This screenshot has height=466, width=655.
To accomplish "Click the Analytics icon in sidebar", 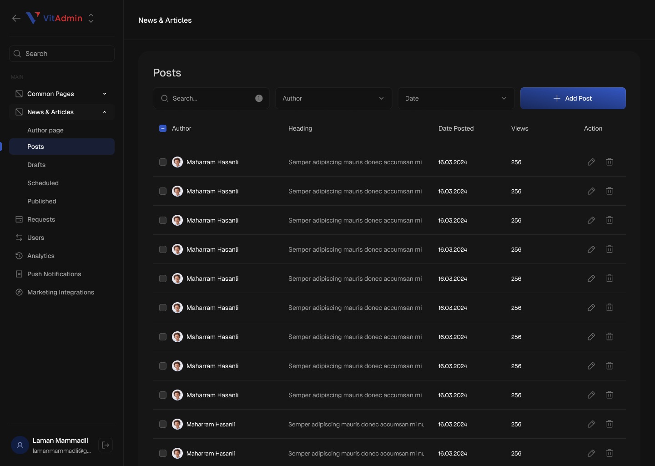I will coord(19,256).
